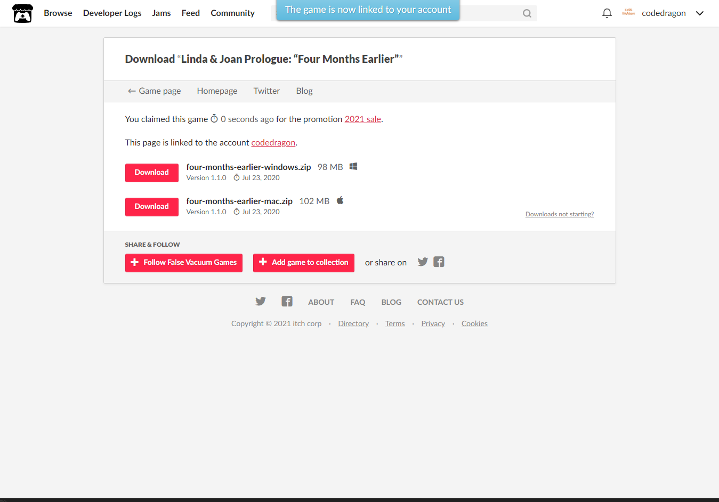Click the '98 MB' file size

click(330, 167)
